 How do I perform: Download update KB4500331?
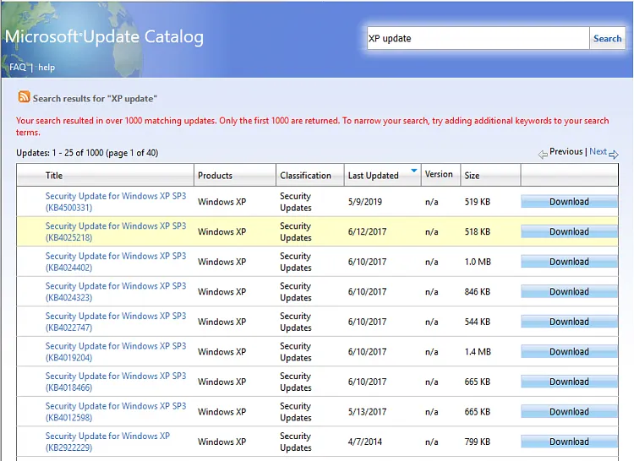click(x=569, y=202)
